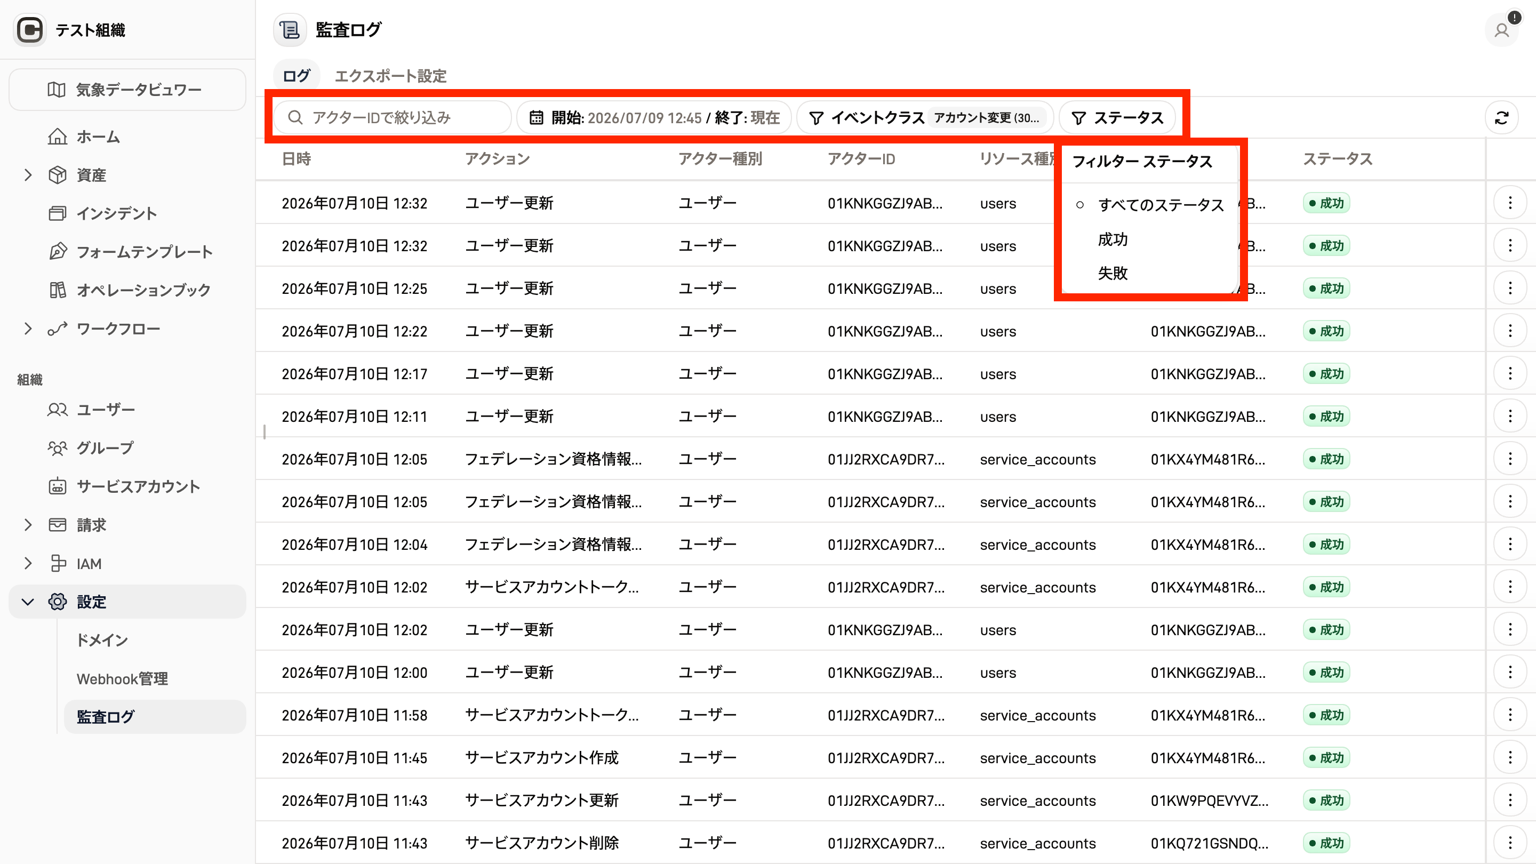Click アクターID column header
The width and height of the screenshot is (1536, 864).
(861, 158)
